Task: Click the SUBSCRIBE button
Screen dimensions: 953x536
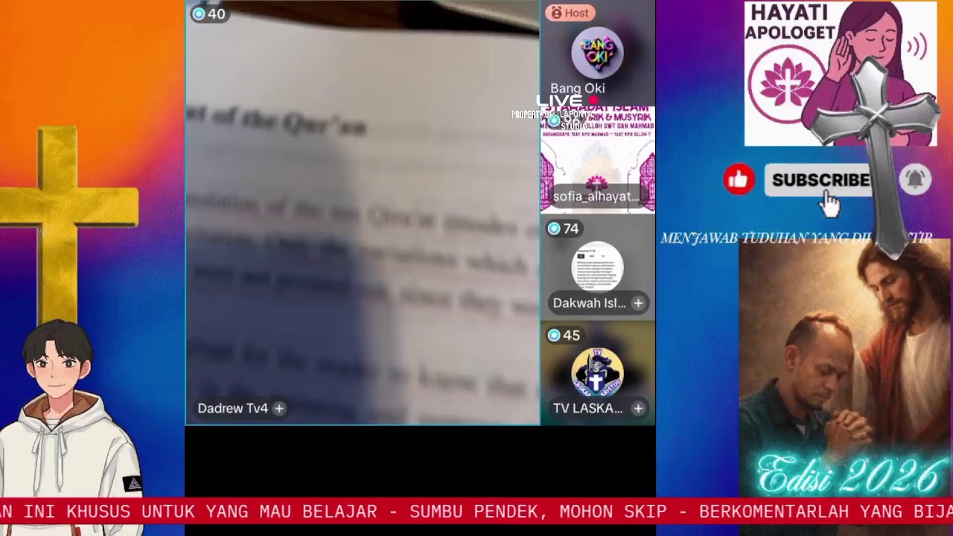Action: point(820,180)
